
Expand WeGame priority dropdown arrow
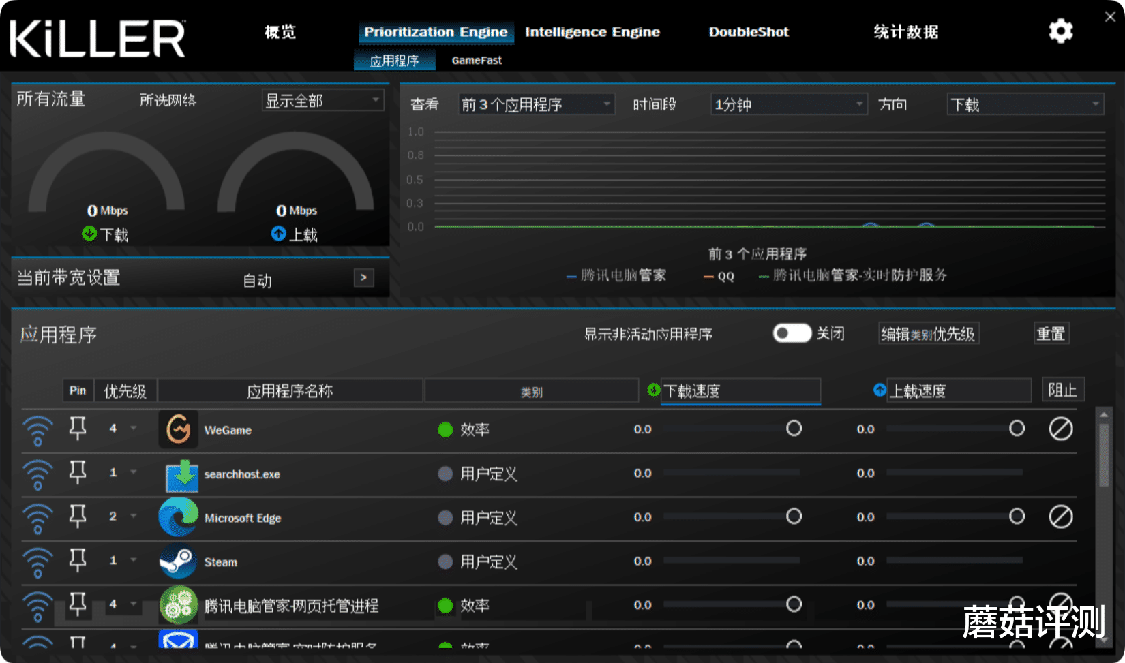pos(134,428)
